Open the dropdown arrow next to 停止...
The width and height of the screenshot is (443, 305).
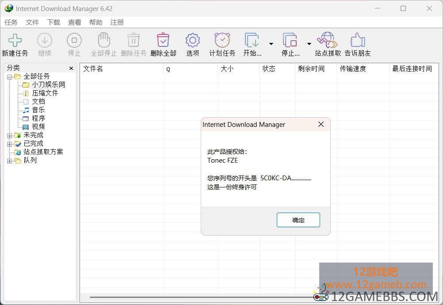309,44
